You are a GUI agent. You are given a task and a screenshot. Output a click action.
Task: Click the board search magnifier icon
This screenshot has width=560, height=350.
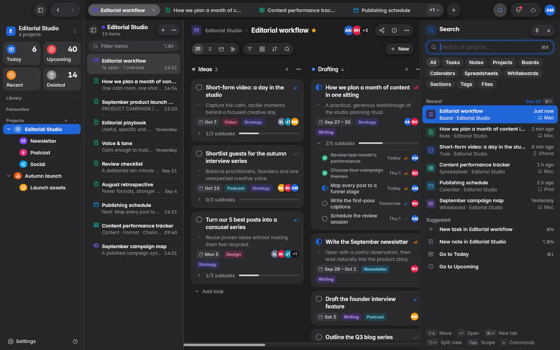pyautogui.click(x=287, y=49)
